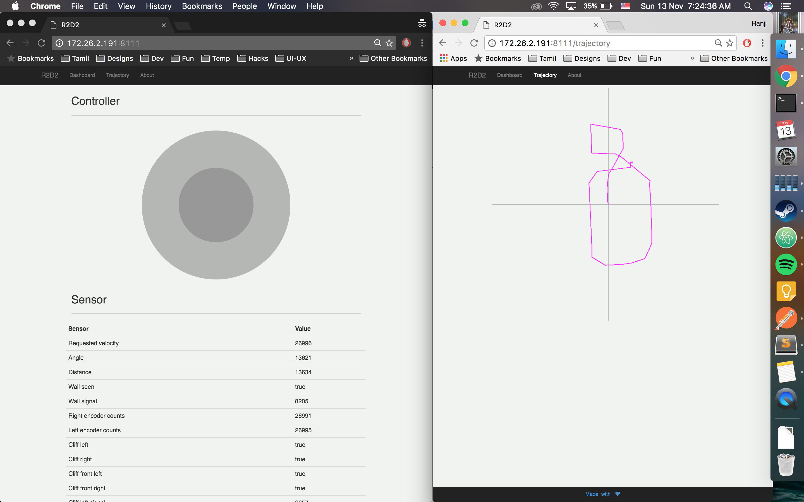804x502 pixels.
Task: Expand hidden bookmarks chevron in right window
Action: pyautogui.click(x=692, y=58)
